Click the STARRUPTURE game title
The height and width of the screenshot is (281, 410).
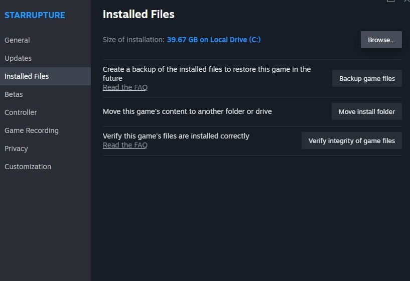[x=35, y=15]
